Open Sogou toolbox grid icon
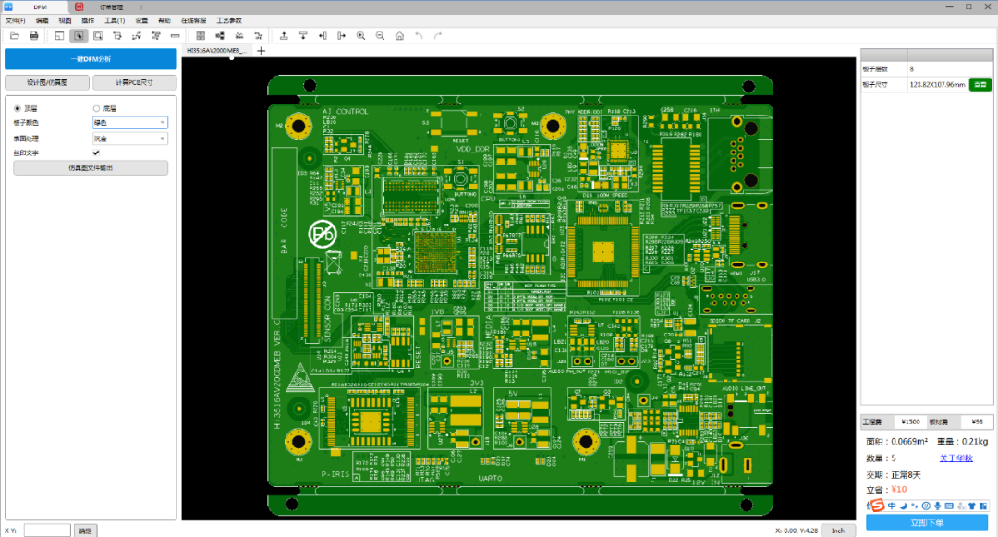The height and width of the screenshot is (537, 998). pyautogui.click(x=983, y=506)
